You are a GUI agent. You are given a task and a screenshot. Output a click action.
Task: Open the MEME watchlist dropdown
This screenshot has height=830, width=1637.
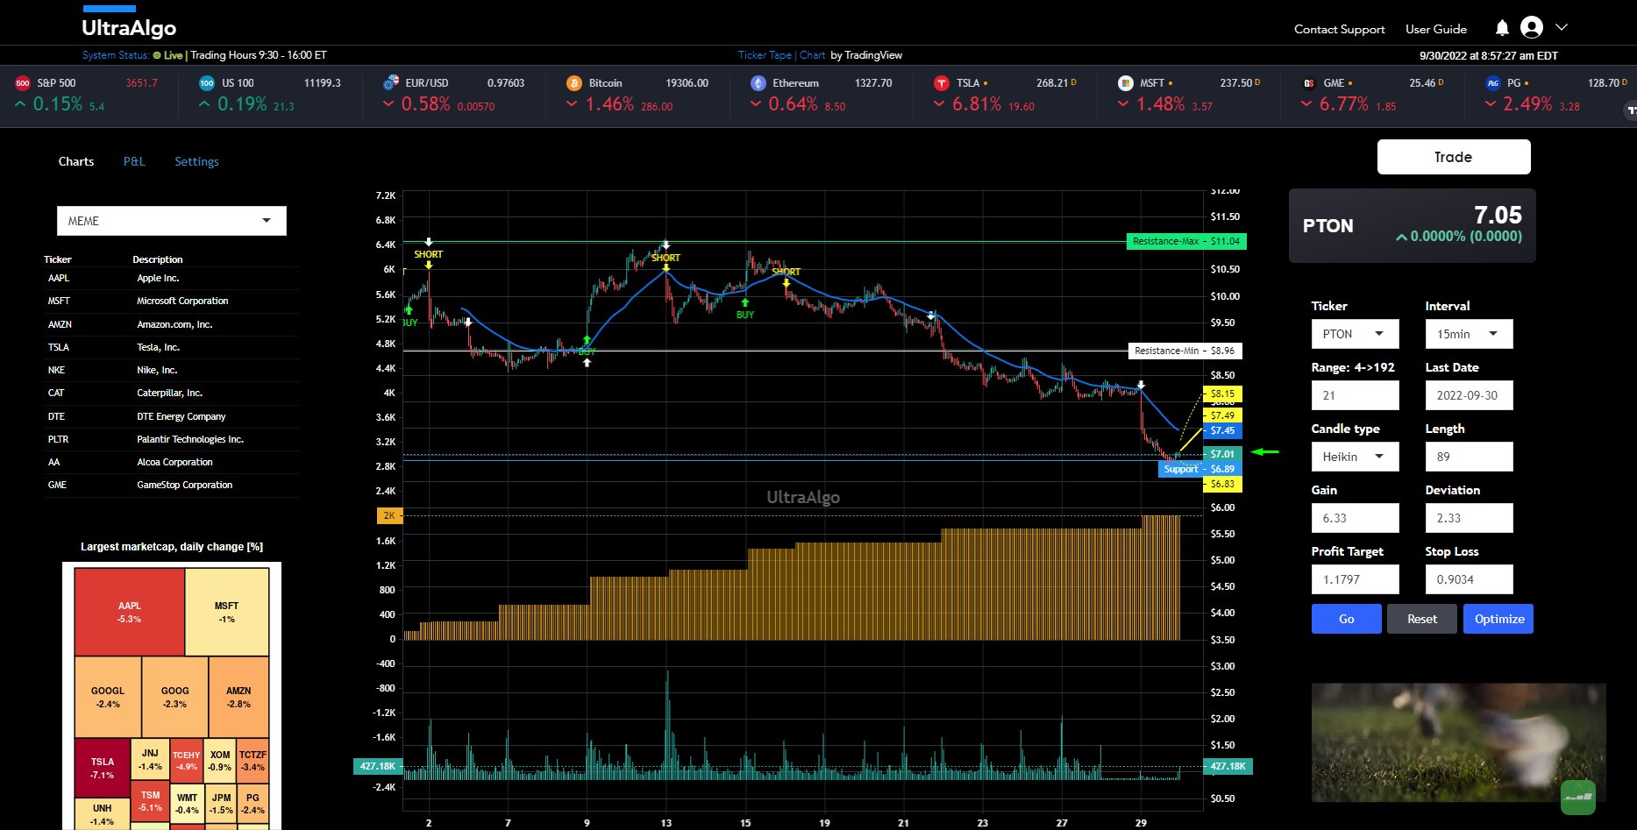tap(172, 221)
